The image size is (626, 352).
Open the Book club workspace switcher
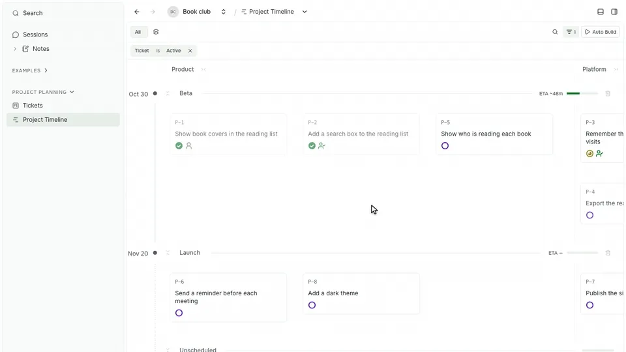(x=224, y=12)
